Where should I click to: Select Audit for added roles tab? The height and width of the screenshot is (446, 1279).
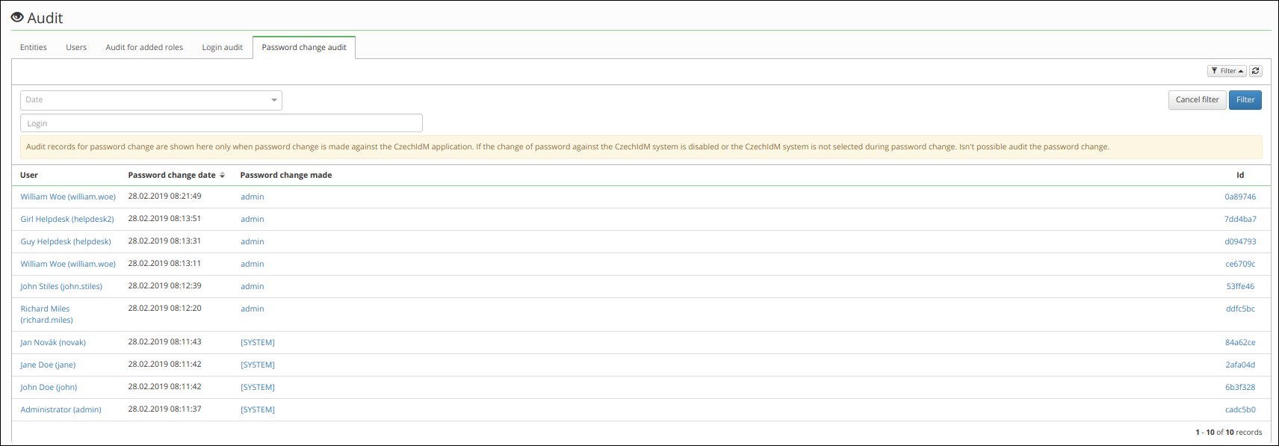click(144, 47)
